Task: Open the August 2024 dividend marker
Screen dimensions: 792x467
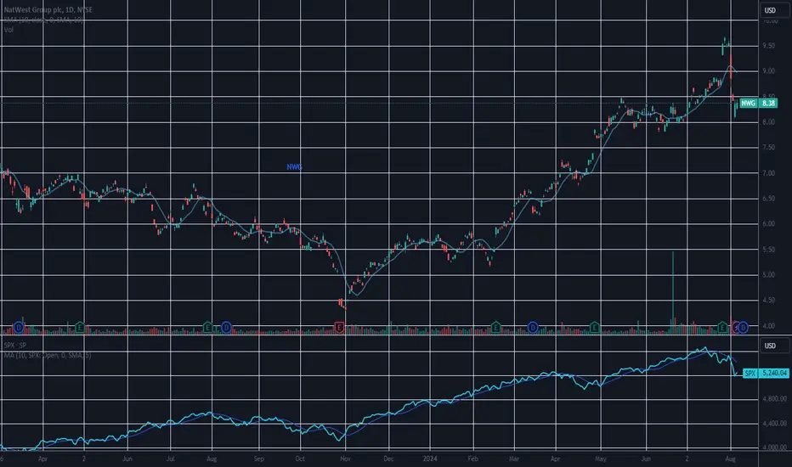Action: point(743,328)
